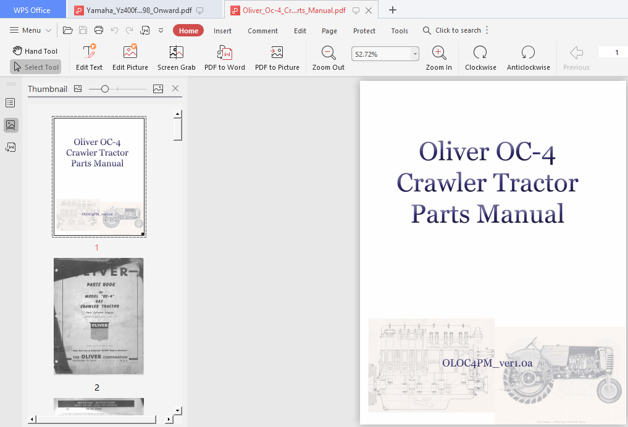Viewport: 628px width, 427px height.
Task: Close the Thumbnail panel
Action: (x=175, y=88)
